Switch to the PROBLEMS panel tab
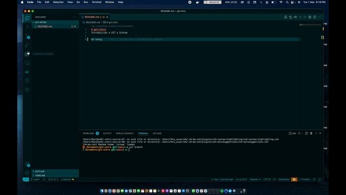 point(90,133)
